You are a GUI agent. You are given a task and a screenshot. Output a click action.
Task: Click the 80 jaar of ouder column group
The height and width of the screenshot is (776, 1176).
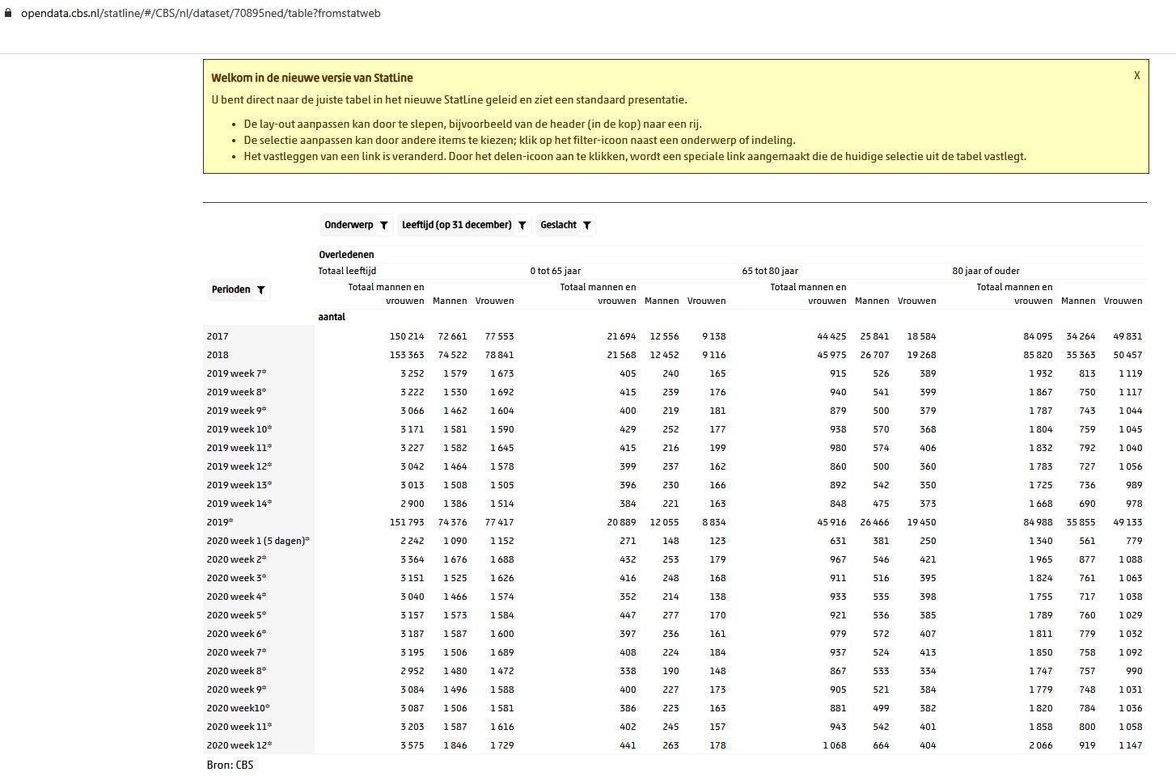click(x=986, y=271)
